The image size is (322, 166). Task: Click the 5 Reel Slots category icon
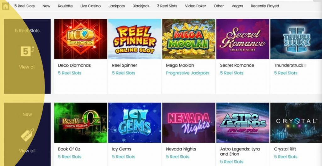pos(27,51)
